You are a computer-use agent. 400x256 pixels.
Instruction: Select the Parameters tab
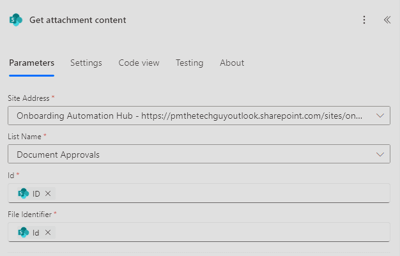pos(31,63)
